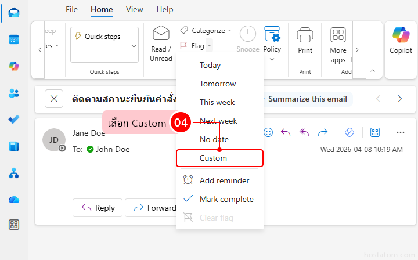
Task: Expand the Quick steps gallery arrow
Action: click(x=134, y=46)
